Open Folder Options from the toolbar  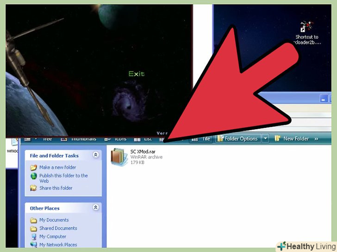coord(237,138)
